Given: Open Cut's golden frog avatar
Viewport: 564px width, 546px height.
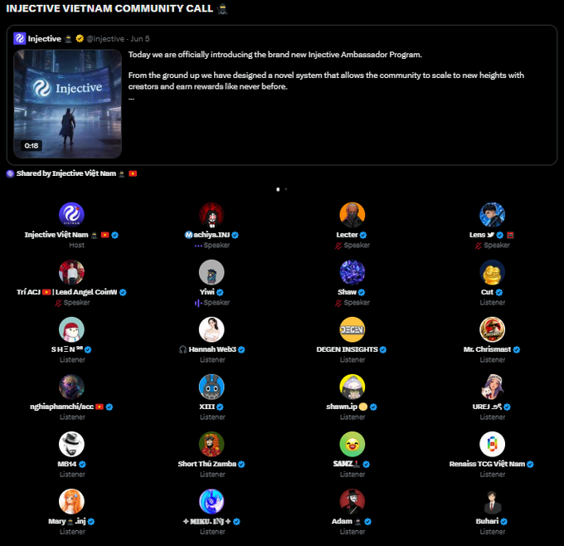Looking at the screenshot, I should coord(492,272).
